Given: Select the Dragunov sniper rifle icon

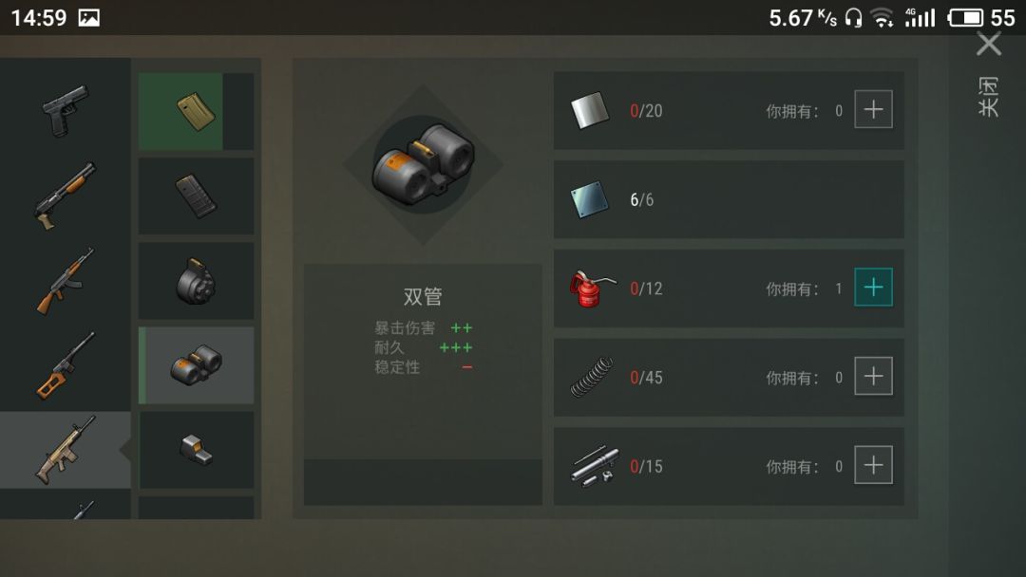Looking at the screenshot, I should (x=65, y=366).
